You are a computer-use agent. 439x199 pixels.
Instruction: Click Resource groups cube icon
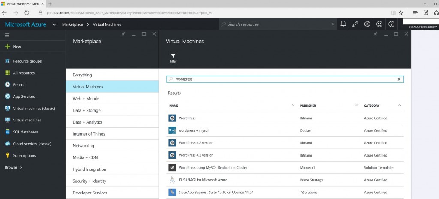pos(8,61)
